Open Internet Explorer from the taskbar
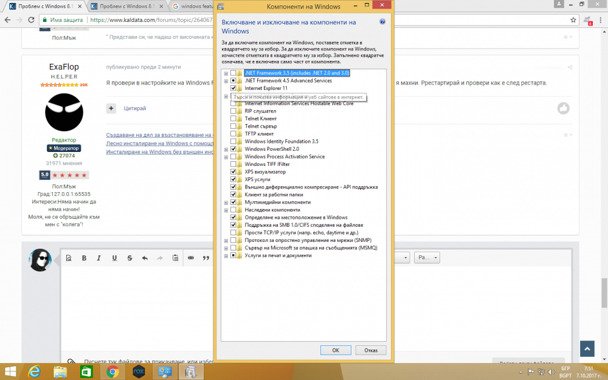Screen dimensions: 608x380 click(x=35, y=372)
